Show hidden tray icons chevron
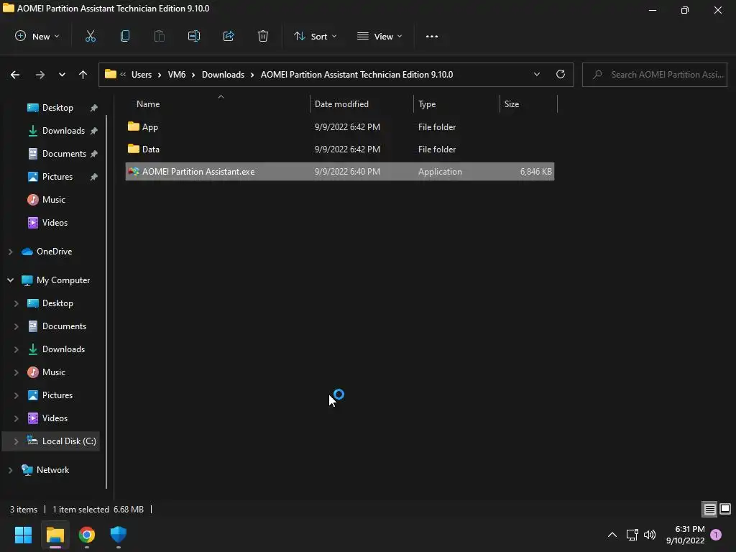Screen dimensions: 736x552 612,535
